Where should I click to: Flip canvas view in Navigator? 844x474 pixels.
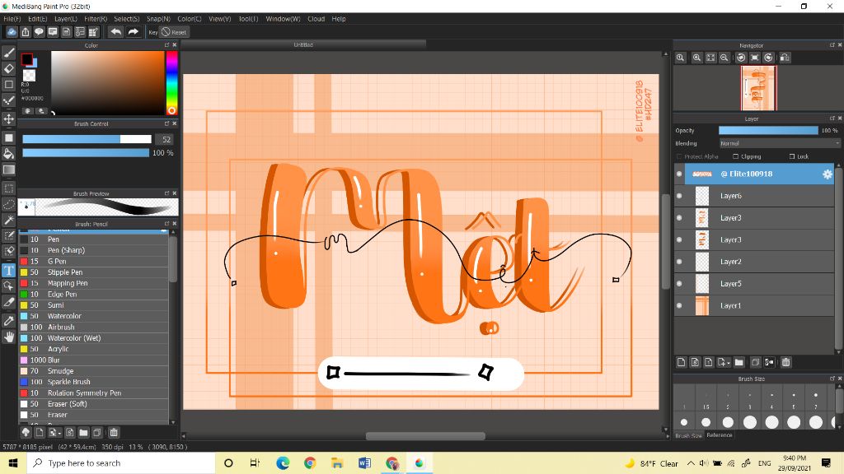tap(785, 58)
